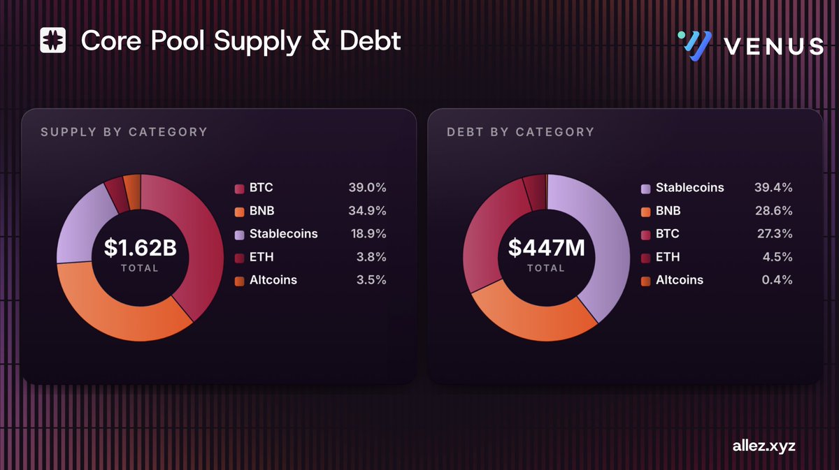Screen dimensions: 839x470
Task: Select the BTC color swatch in supply legend
Action: point(239,189)
